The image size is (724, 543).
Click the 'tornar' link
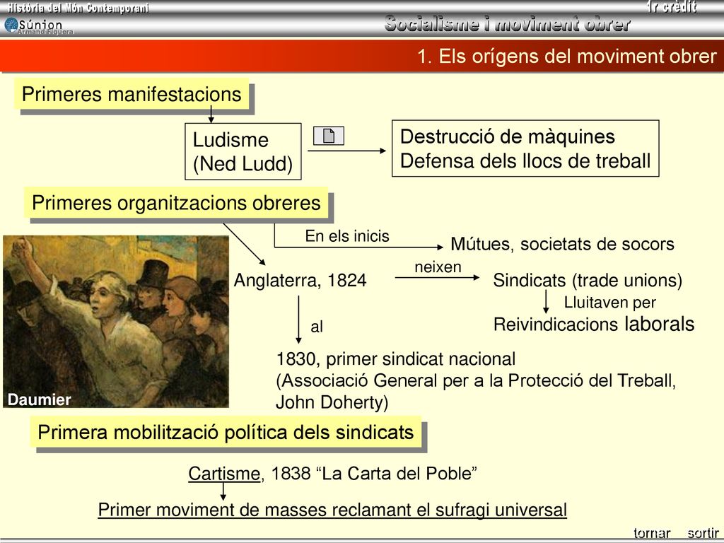click(x=651, y=533)
